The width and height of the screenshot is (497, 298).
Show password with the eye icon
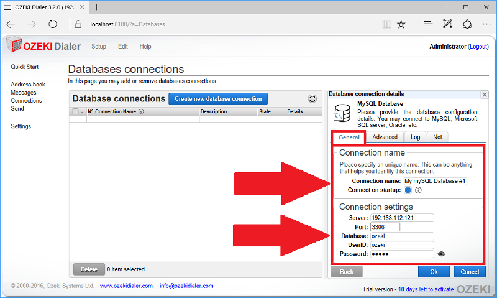(442, 254)
